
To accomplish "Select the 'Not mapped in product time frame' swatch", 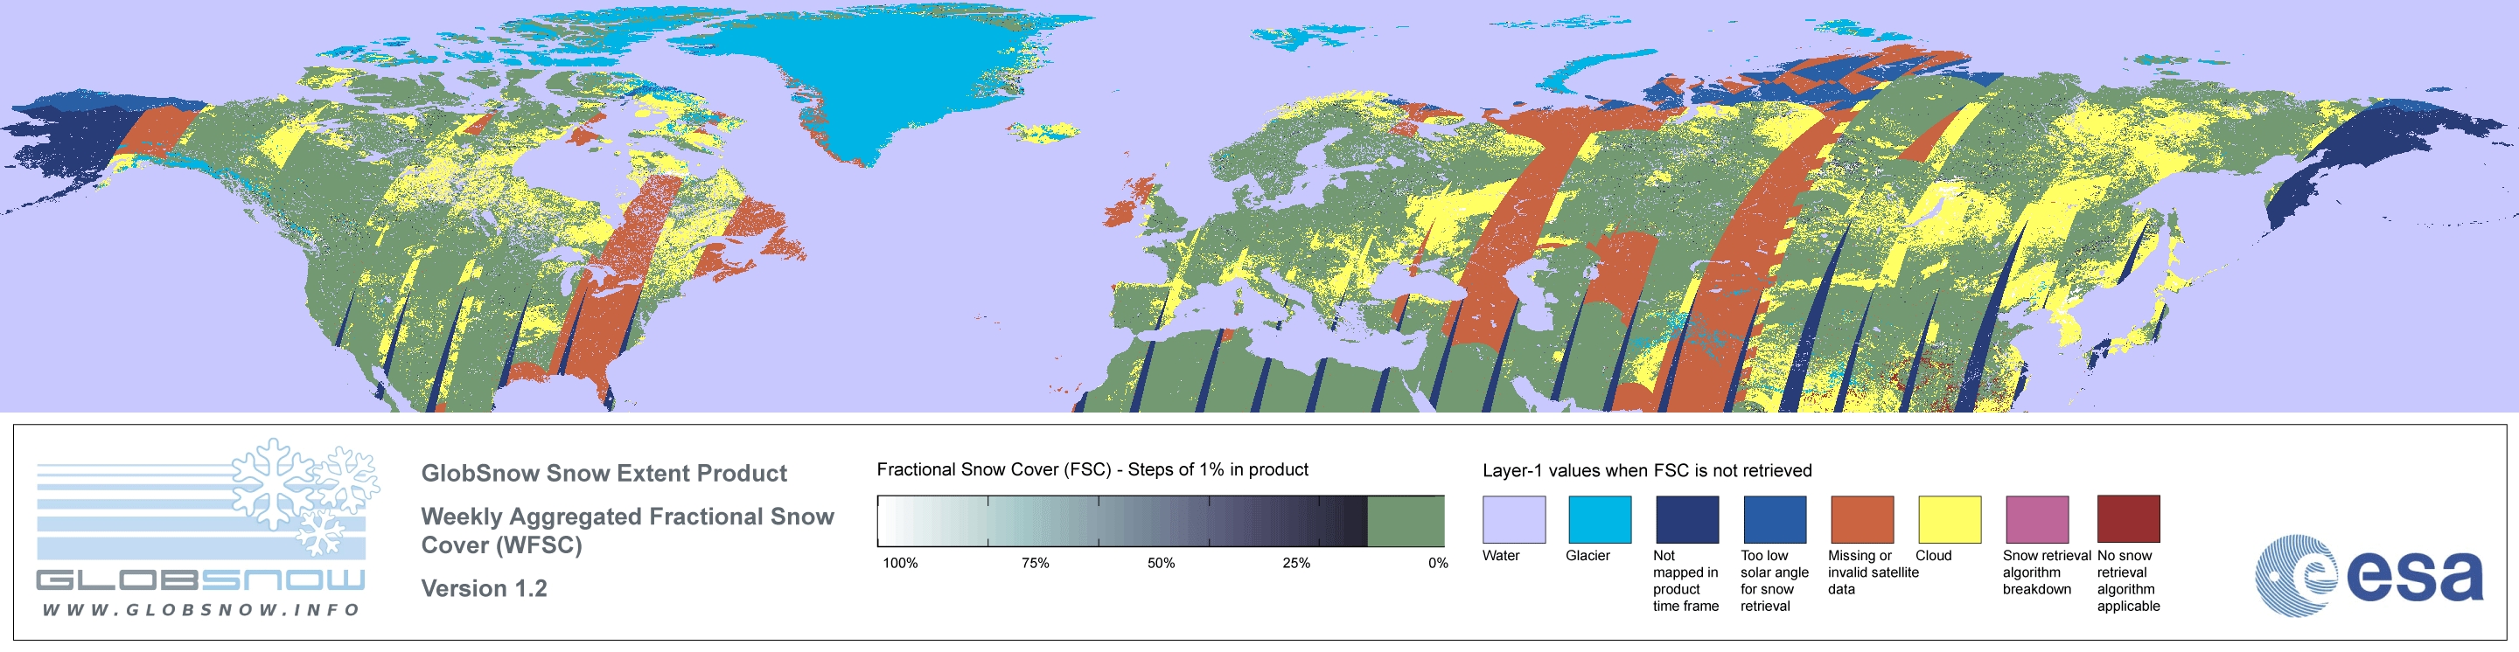I will [x=1687, y=519].
